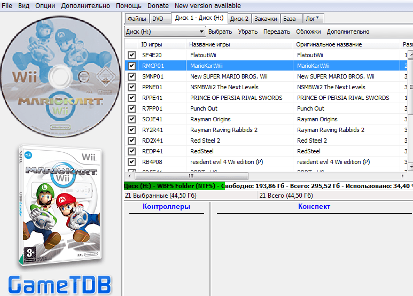Open the File menu
The image size is (413, 296).
(7, 5)
